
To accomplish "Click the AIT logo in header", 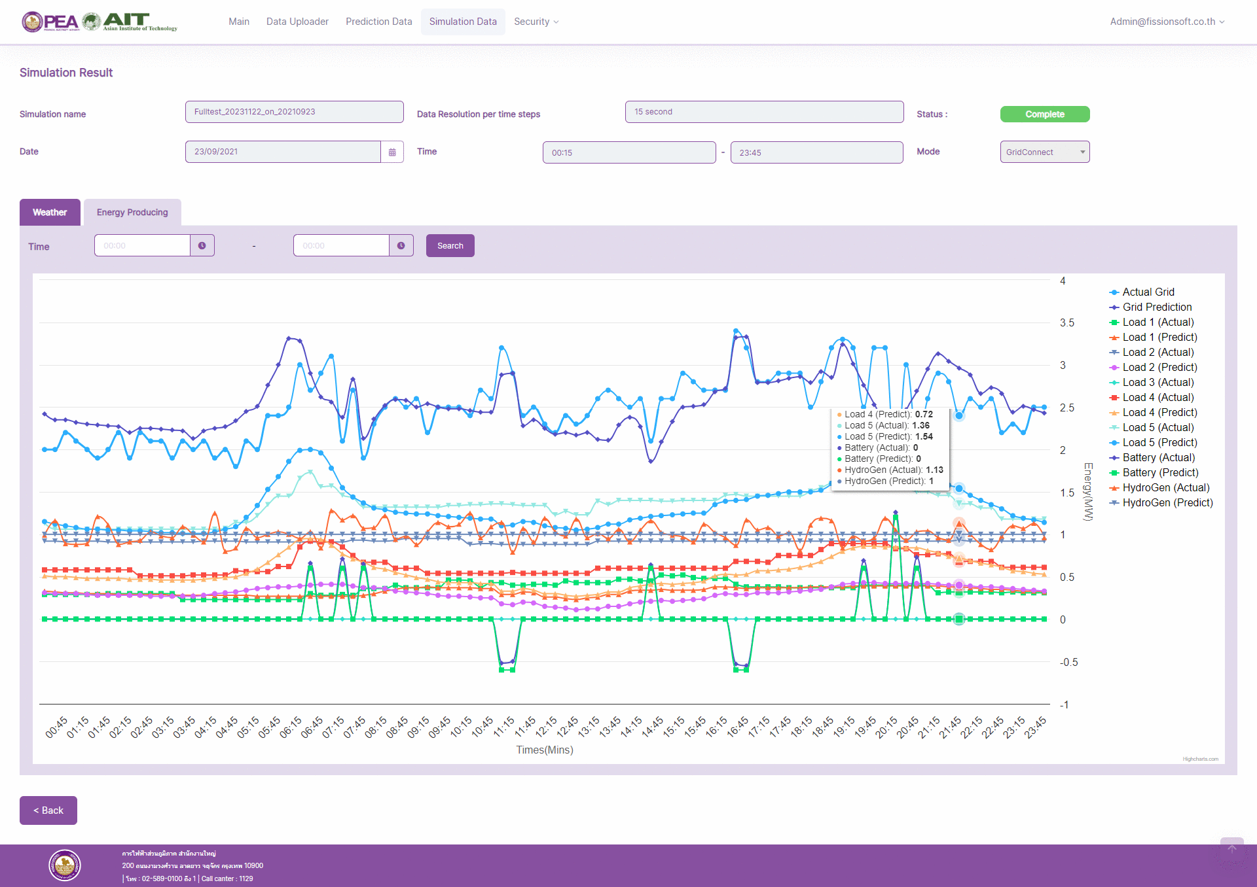I will coord(130,22).
